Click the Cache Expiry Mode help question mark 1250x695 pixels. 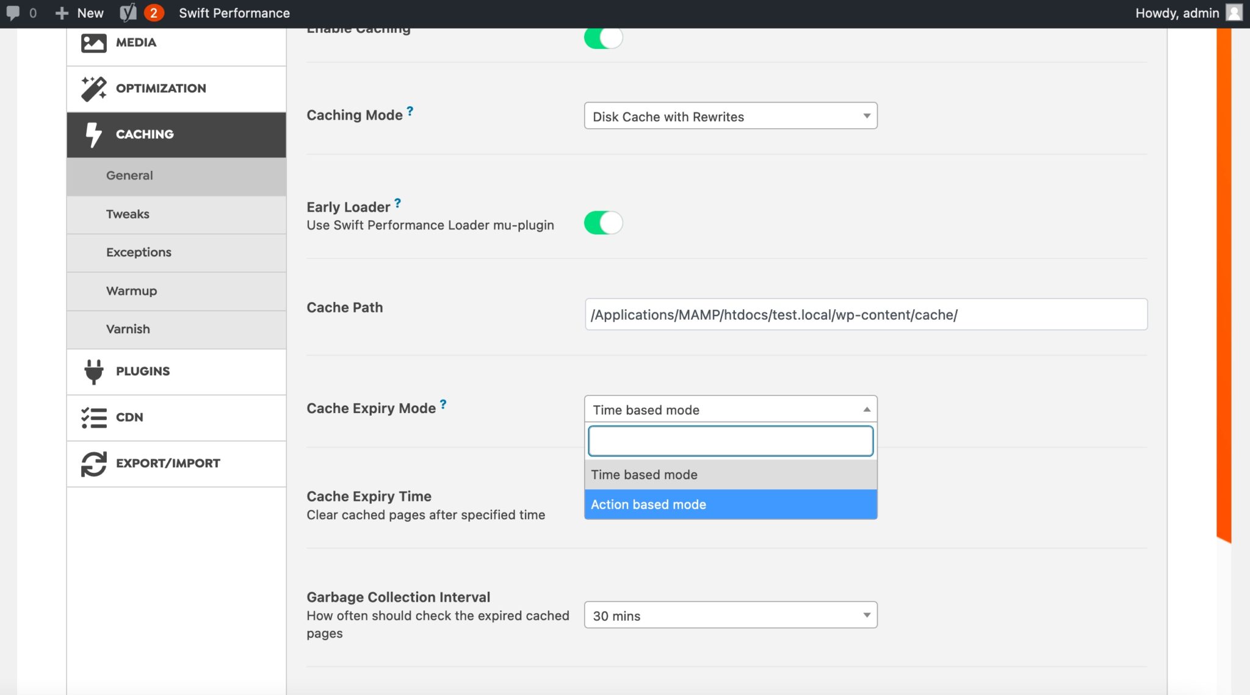pos(443,405)
